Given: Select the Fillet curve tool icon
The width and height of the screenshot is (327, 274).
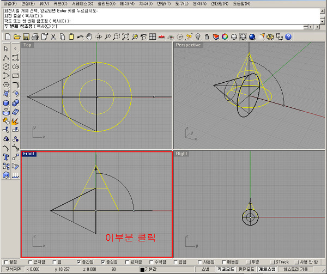Looking at the screenshot, I should point(15,85).
